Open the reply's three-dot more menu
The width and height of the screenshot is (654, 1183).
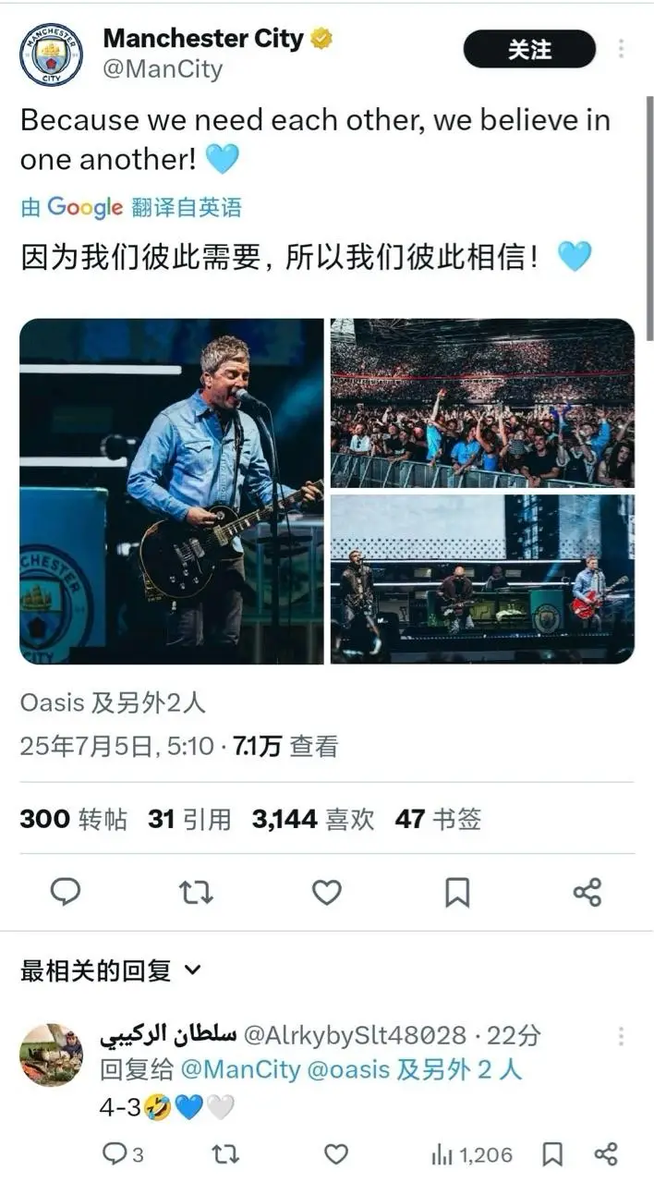pos(622,1036)
